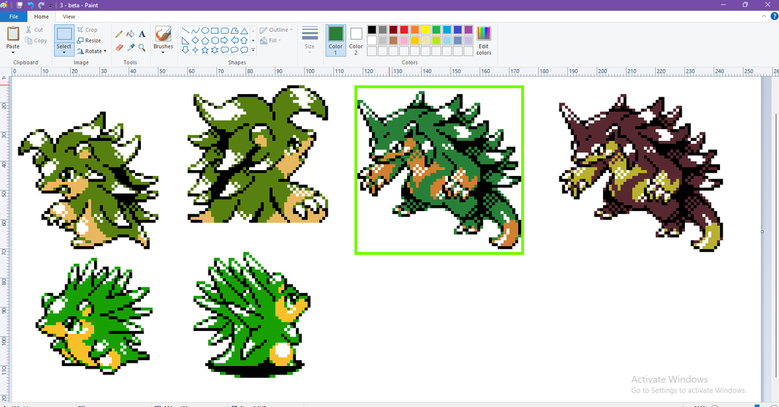Switch to the Home tab

(x=42, y=16)
